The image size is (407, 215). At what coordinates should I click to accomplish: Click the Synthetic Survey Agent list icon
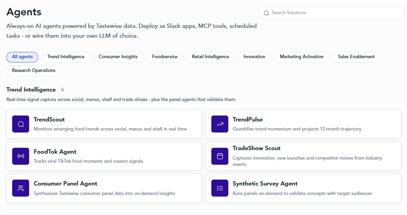click(220, 188)
